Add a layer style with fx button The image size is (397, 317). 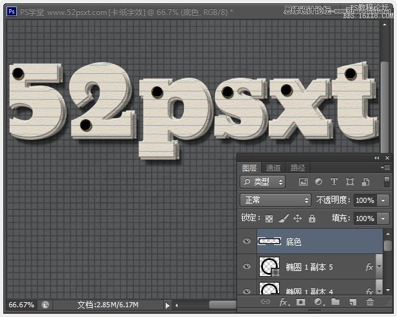click(x=284, y=302)
